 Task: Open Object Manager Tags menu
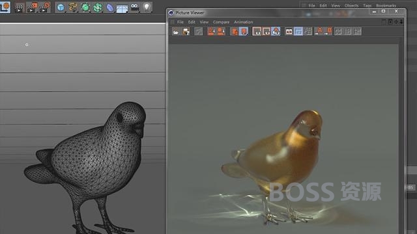(x=367, y=5)
